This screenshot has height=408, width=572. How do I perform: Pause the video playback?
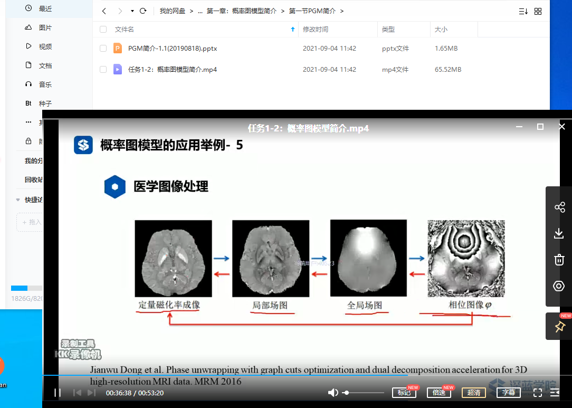click(x=58, y=393)
